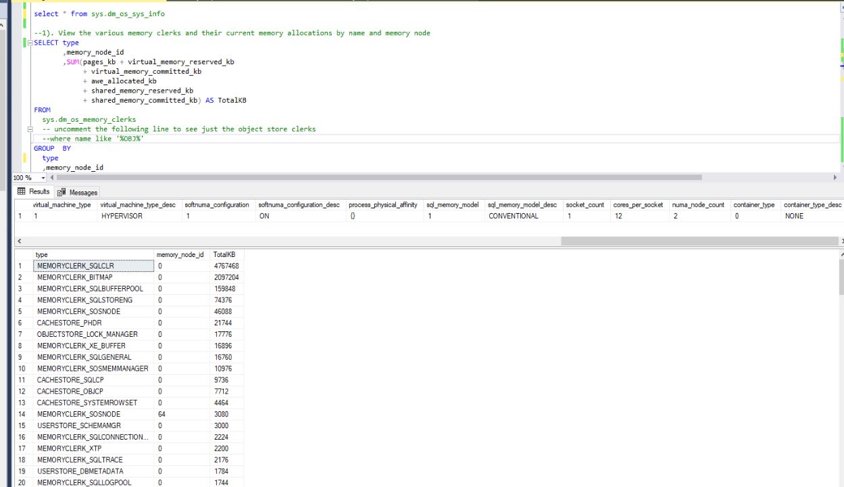The image size is (844, 487).
Task: Select the MEMORYCLERK_XTP cell
Action: [93, 448]
